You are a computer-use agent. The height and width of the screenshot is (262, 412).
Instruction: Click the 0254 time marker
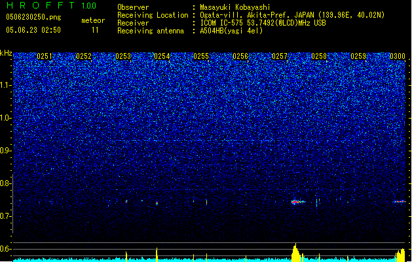tap(162, 56)
